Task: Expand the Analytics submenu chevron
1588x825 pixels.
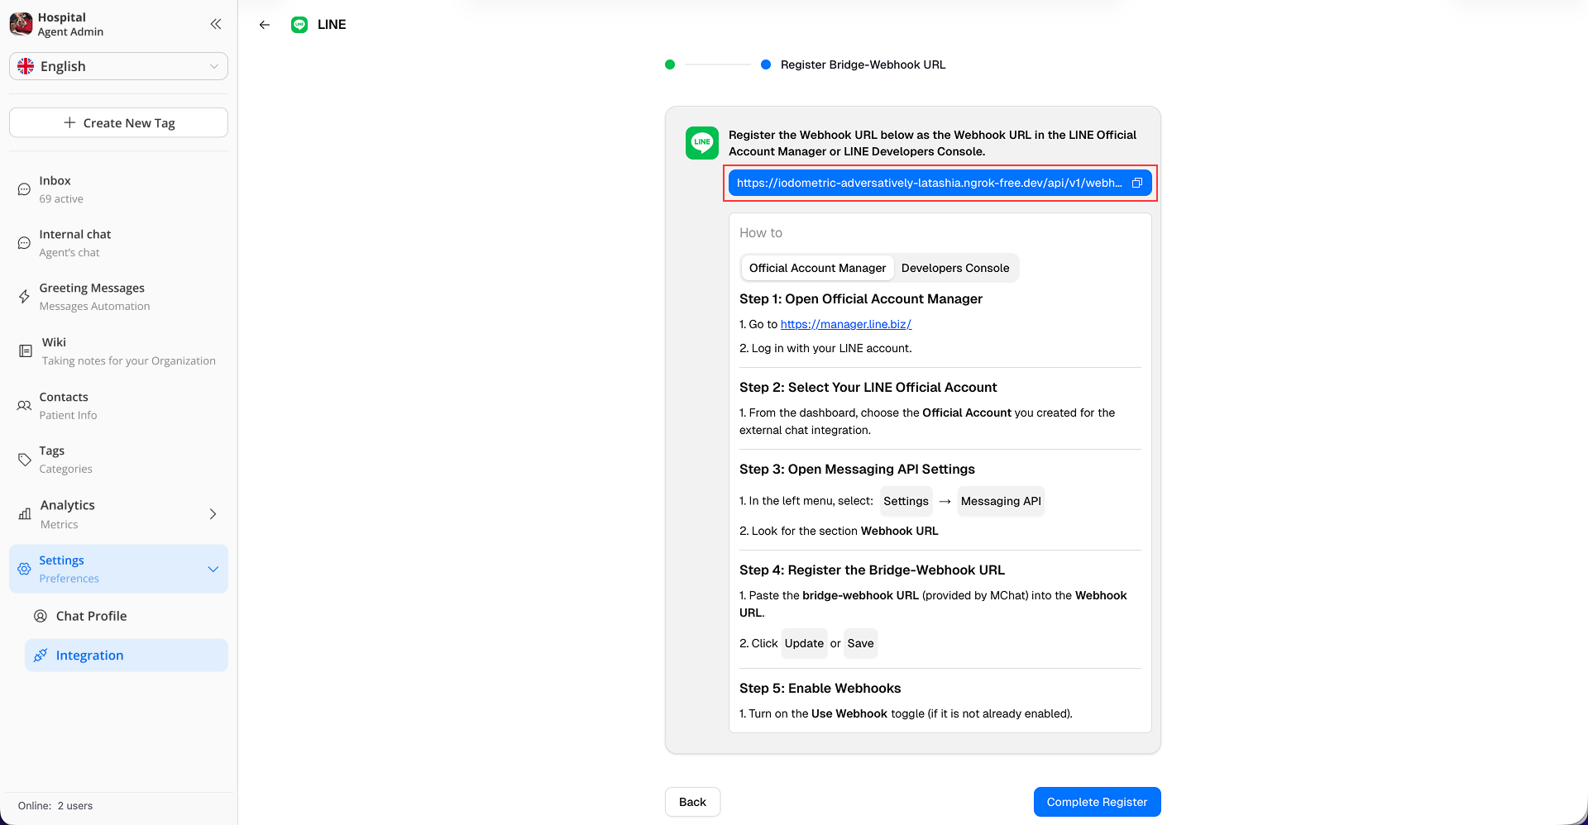Action: pyautogui.click(x=213, y=513)
